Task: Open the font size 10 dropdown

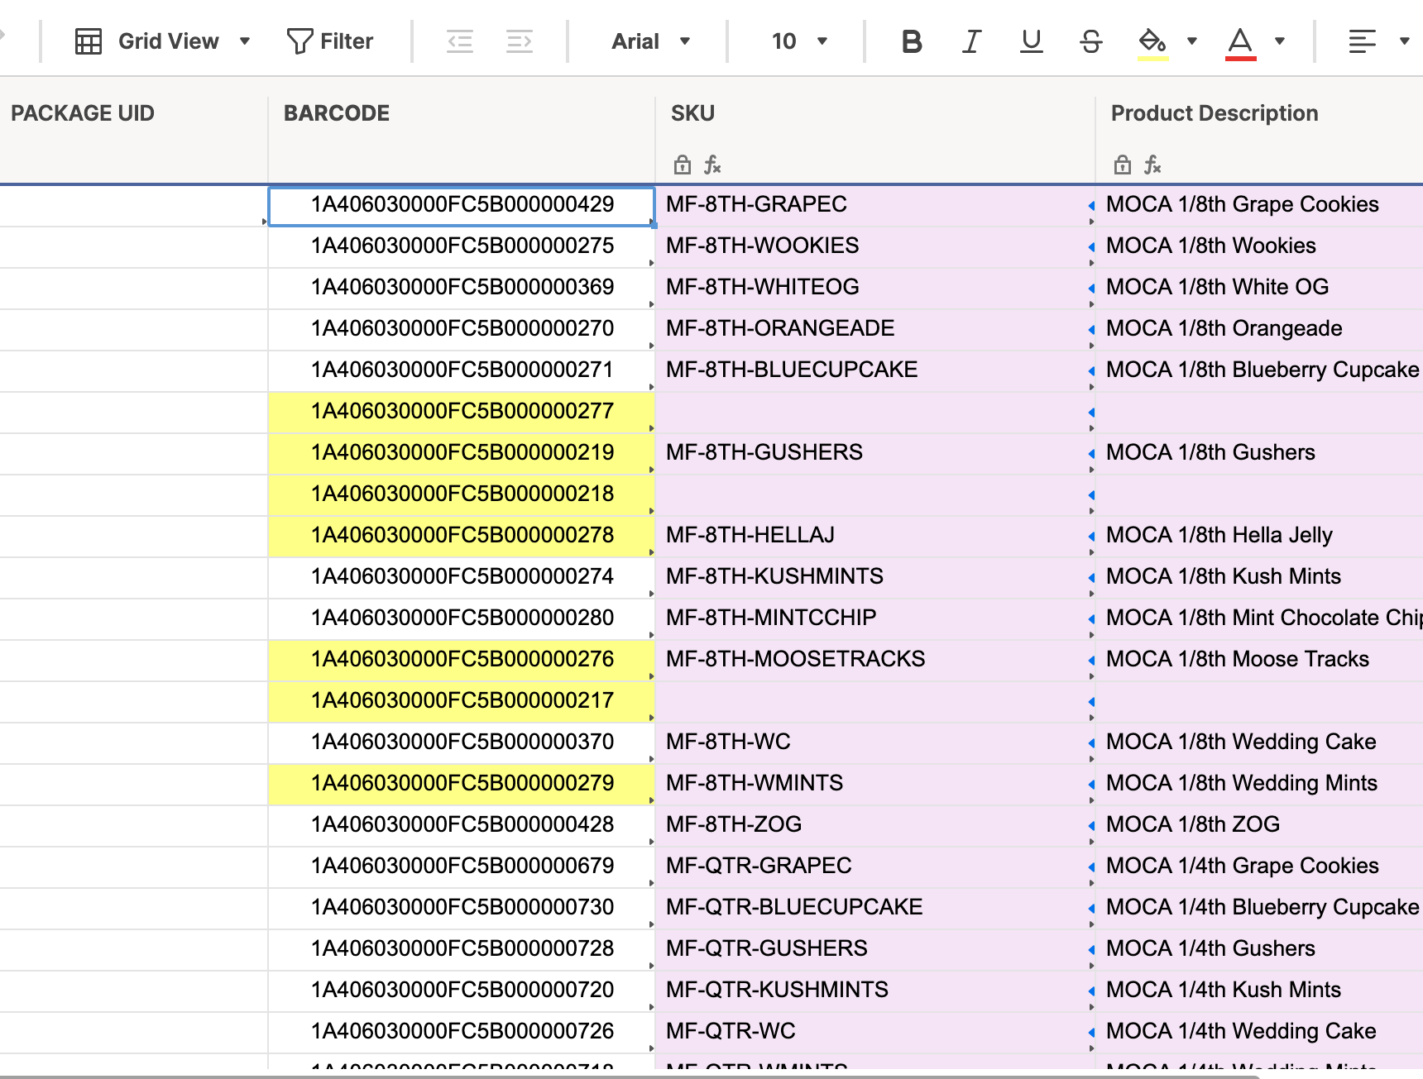Action: point(799,41)
